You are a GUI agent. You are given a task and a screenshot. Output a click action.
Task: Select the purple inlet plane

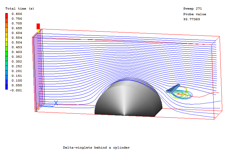(x=37, y=71)
